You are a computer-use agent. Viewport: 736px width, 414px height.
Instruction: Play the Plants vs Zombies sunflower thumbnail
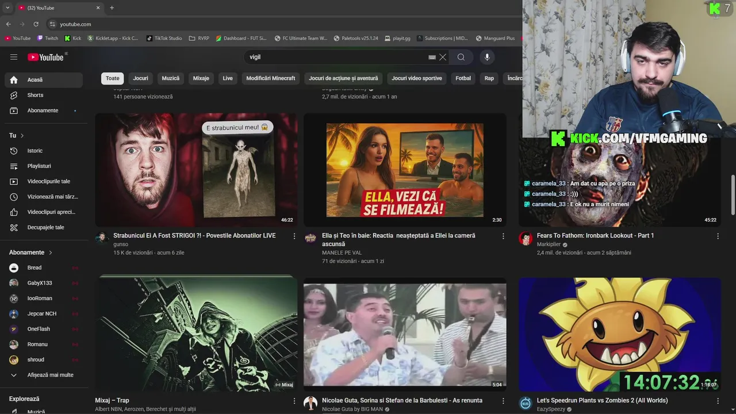point(619,334)
